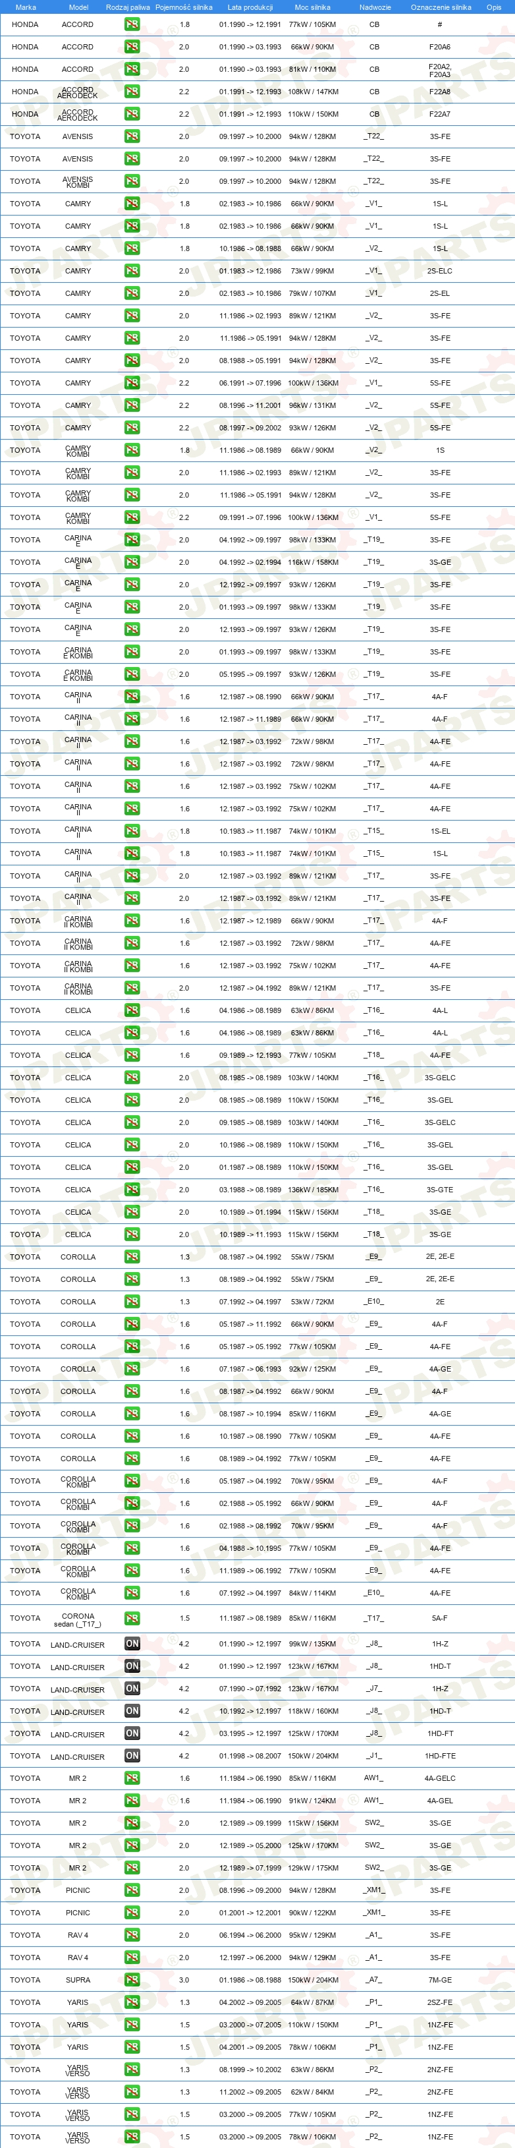The width and height of the screenshot is (515, 2148).
Task: Click diesel ON icon in Land-Cruiser 1HD-FT row
Action: tap(132, 1733)
